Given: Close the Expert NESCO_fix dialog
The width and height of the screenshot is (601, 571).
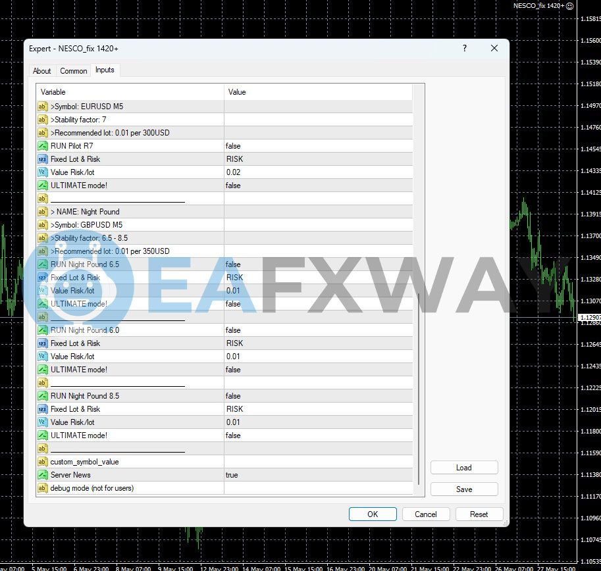Looking at the screenshot, I should (x=494, y=48).
